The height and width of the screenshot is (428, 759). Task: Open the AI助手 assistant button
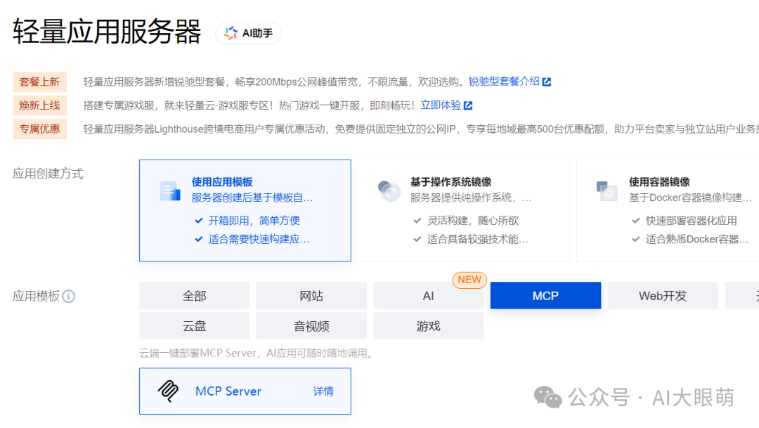(x=248, y=34)
